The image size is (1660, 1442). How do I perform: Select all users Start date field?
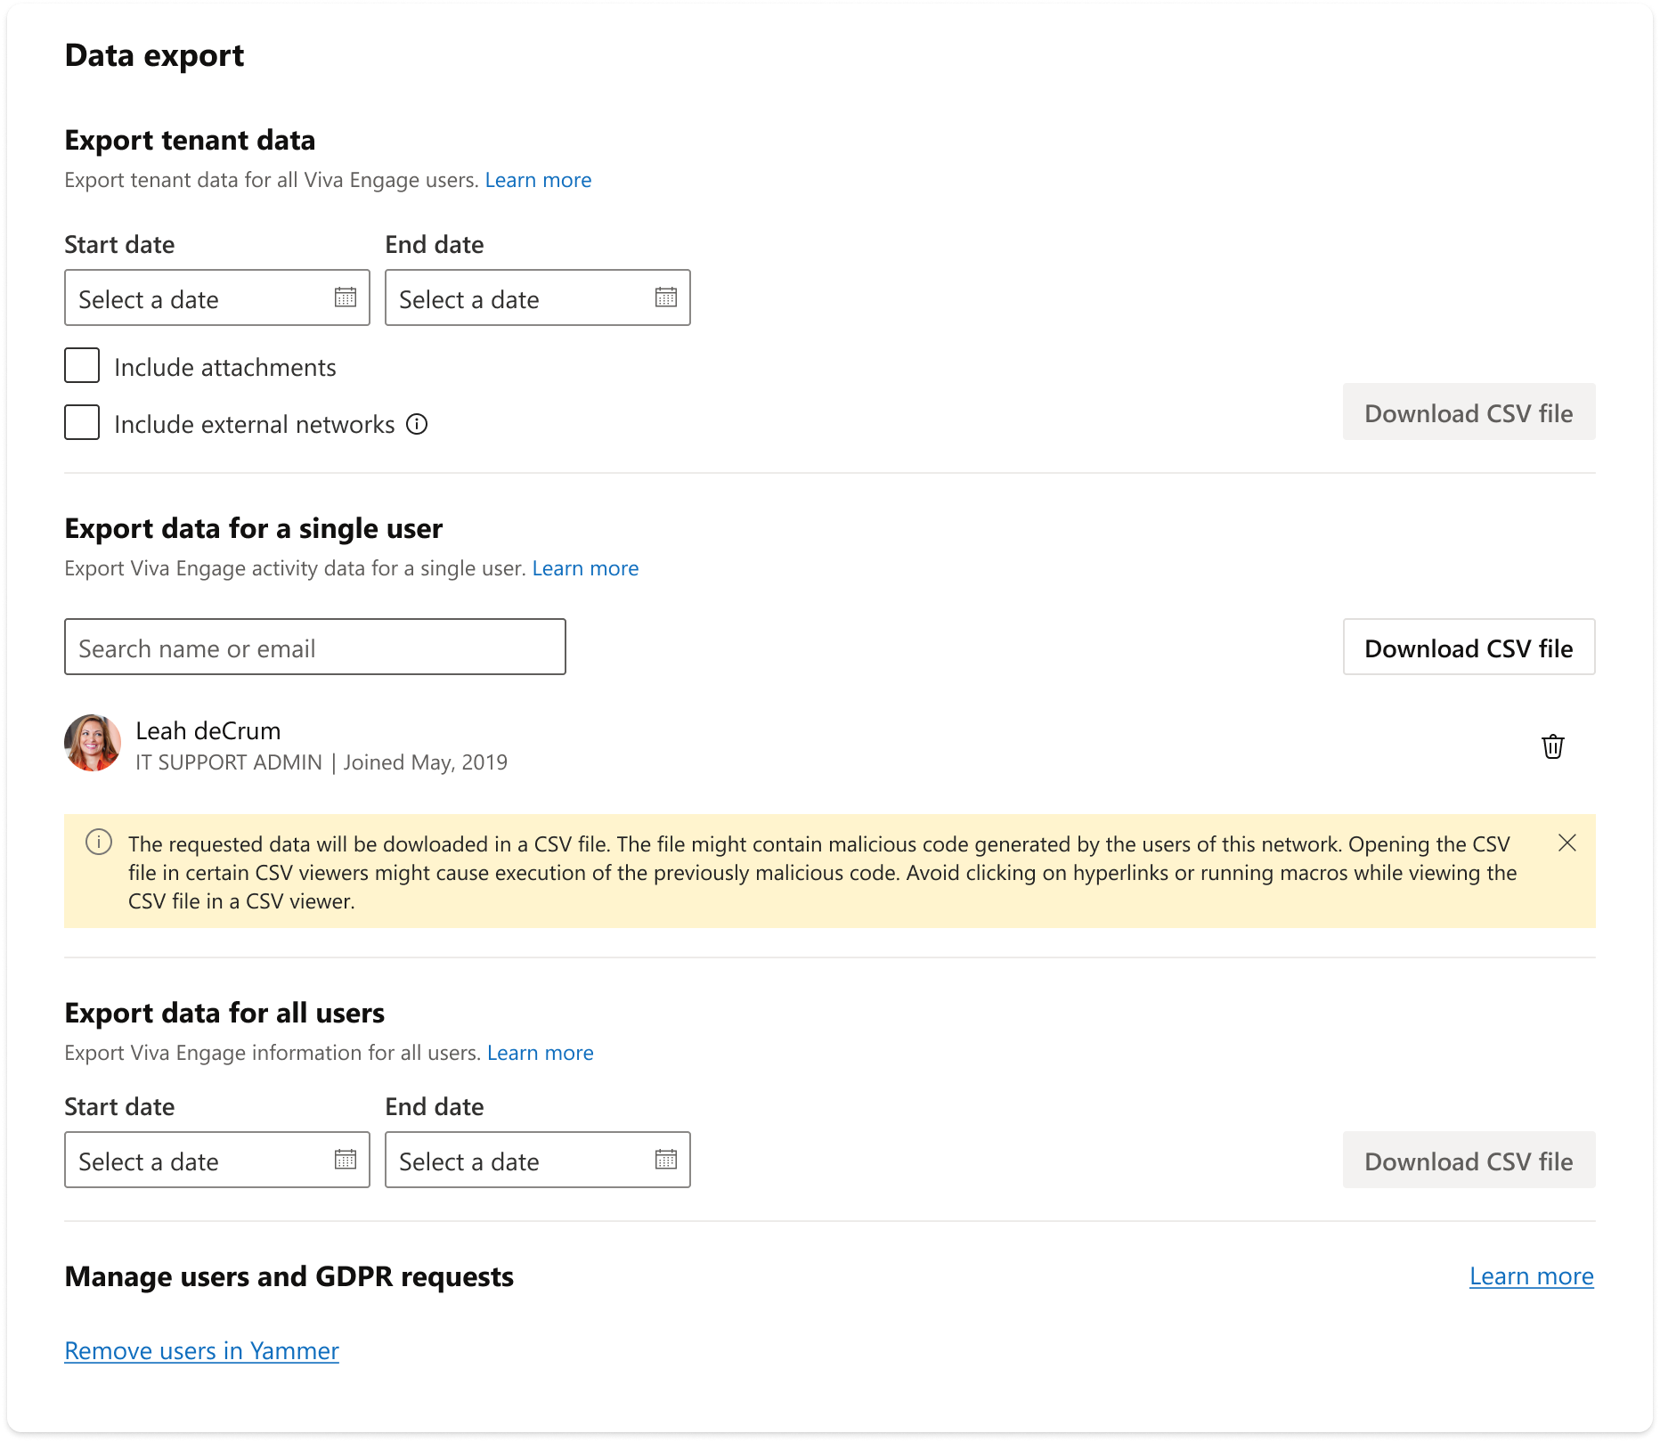point(217,1160)
